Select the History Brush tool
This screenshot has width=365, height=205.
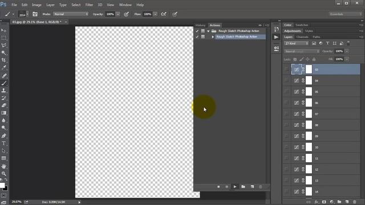[x=4, y=98]
